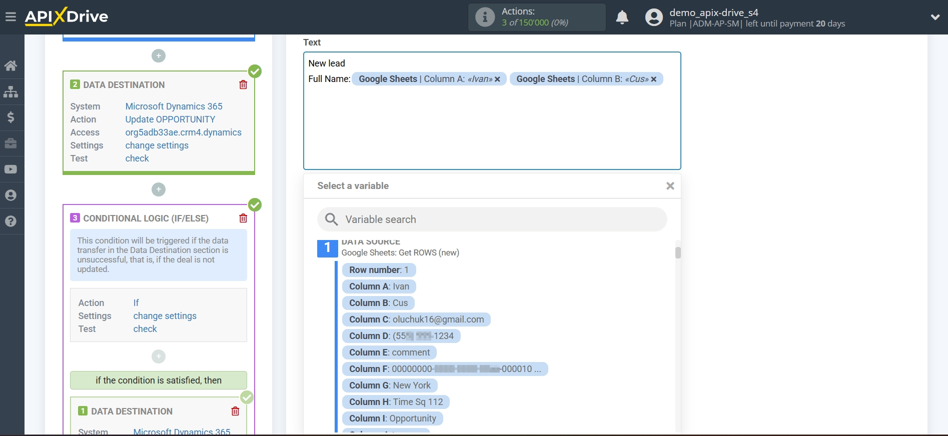Screen dimensions: 948x436
Task: Click the Variable search field
Action: (492, 219)
